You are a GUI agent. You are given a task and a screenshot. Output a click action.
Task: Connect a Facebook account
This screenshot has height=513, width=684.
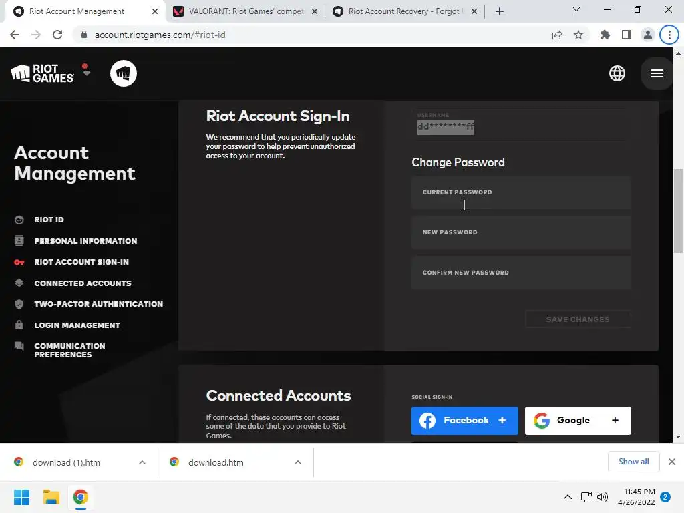[x=465, y=421]
